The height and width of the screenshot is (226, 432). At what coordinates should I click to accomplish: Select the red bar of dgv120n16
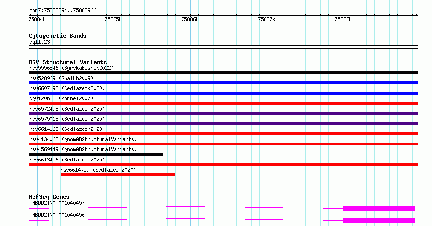click(223, 103)
